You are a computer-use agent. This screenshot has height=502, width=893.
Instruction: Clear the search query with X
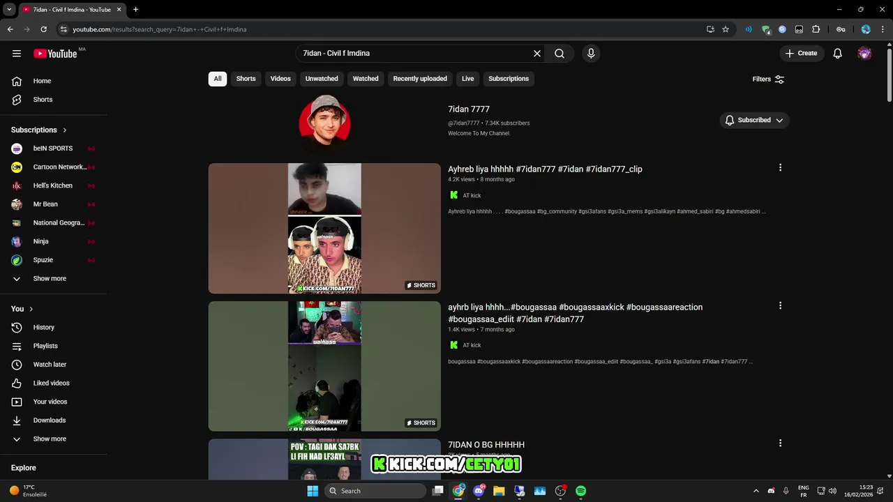tap(537, 53)
